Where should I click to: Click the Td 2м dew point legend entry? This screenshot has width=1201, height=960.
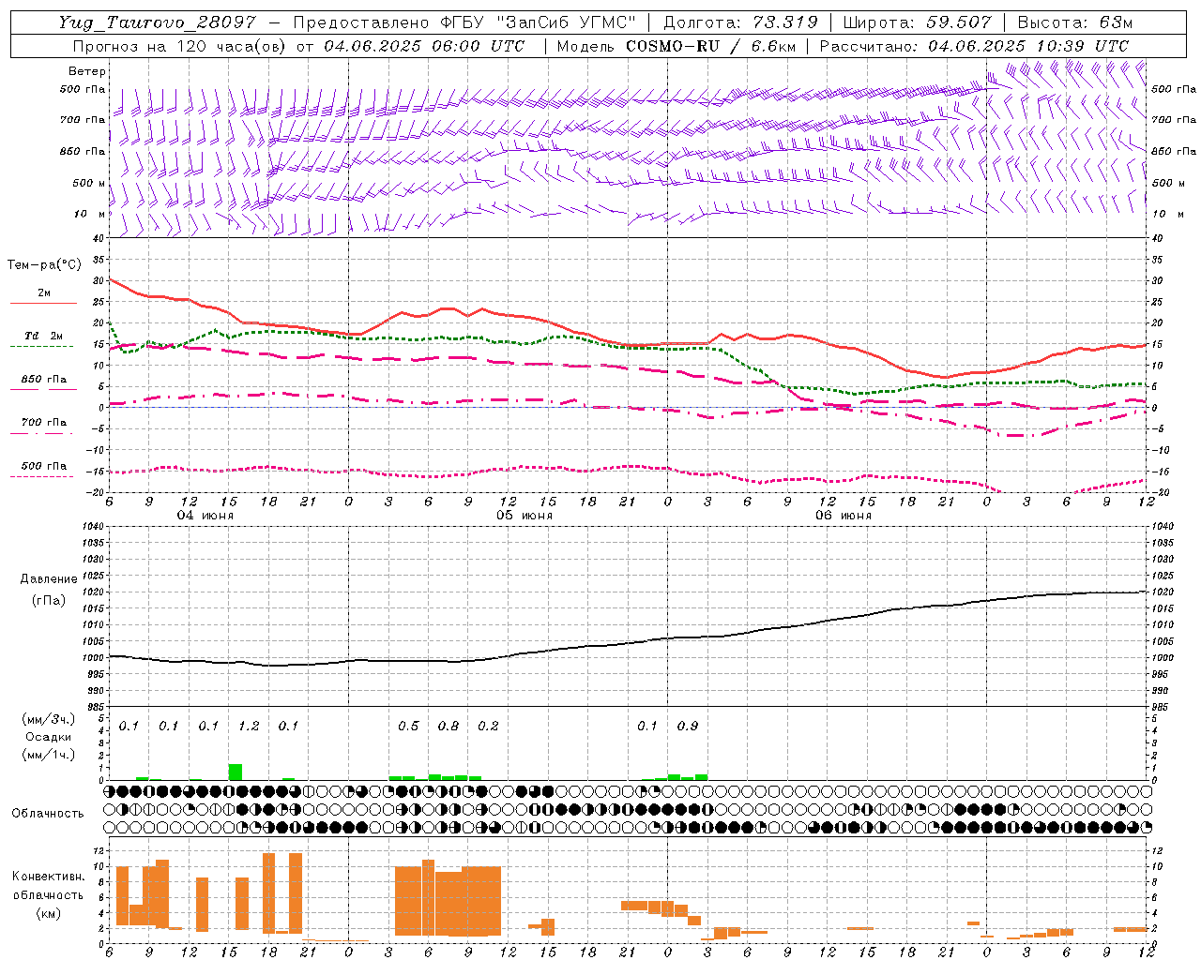pyautogui.click(x=43, y=338)
